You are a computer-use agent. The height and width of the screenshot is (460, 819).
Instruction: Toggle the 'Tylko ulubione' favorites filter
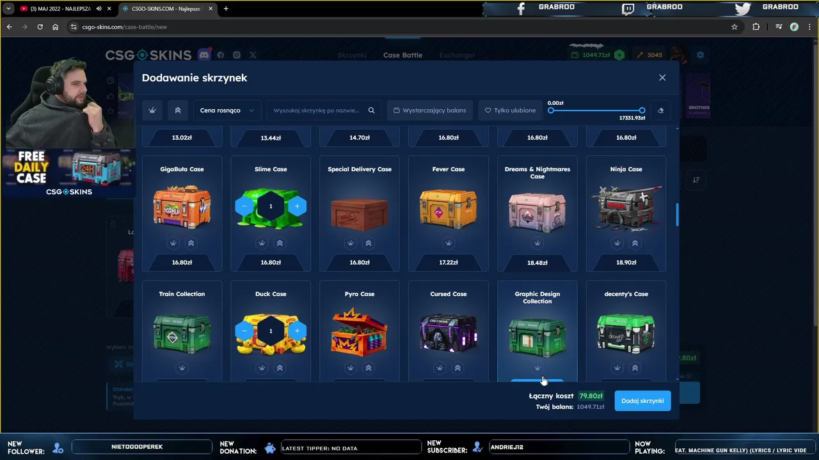click(510, 111)
